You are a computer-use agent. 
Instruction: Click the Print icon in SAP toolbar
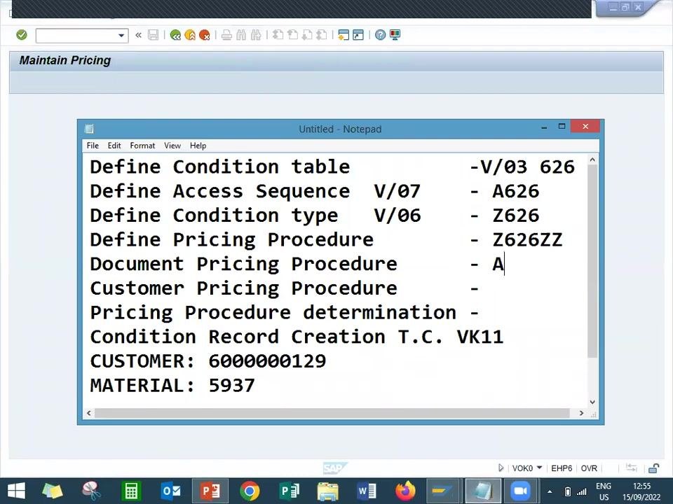[226, 35]
